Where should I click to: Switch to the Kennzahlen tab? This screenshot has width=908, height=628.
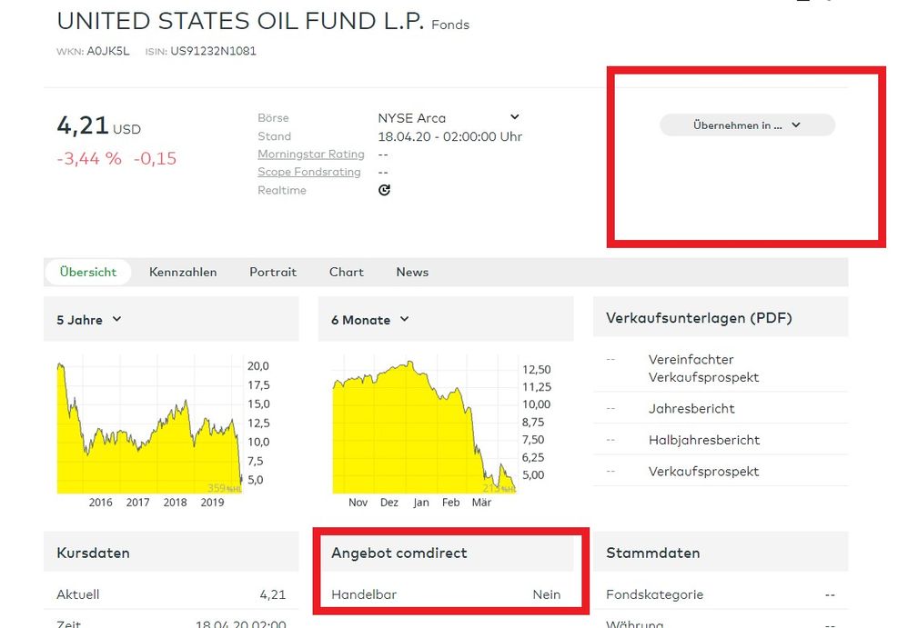pos(183,272)
